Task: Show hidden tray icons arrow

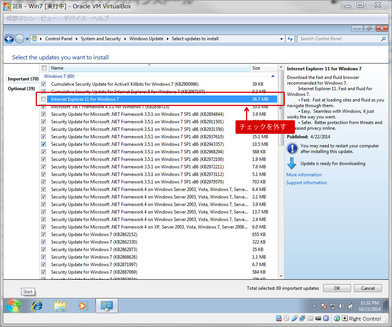Action: 314,306
